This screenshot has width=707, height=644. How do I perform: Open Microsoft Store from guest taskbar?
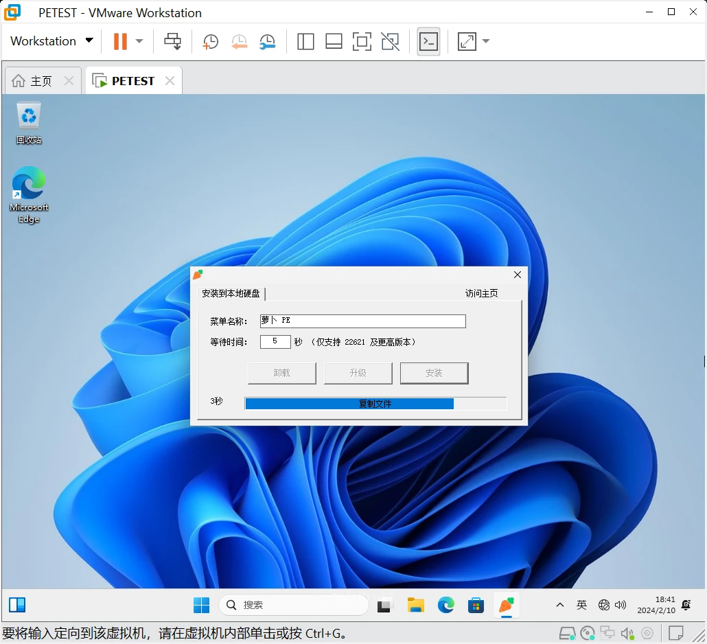click(x=476, y=606)
